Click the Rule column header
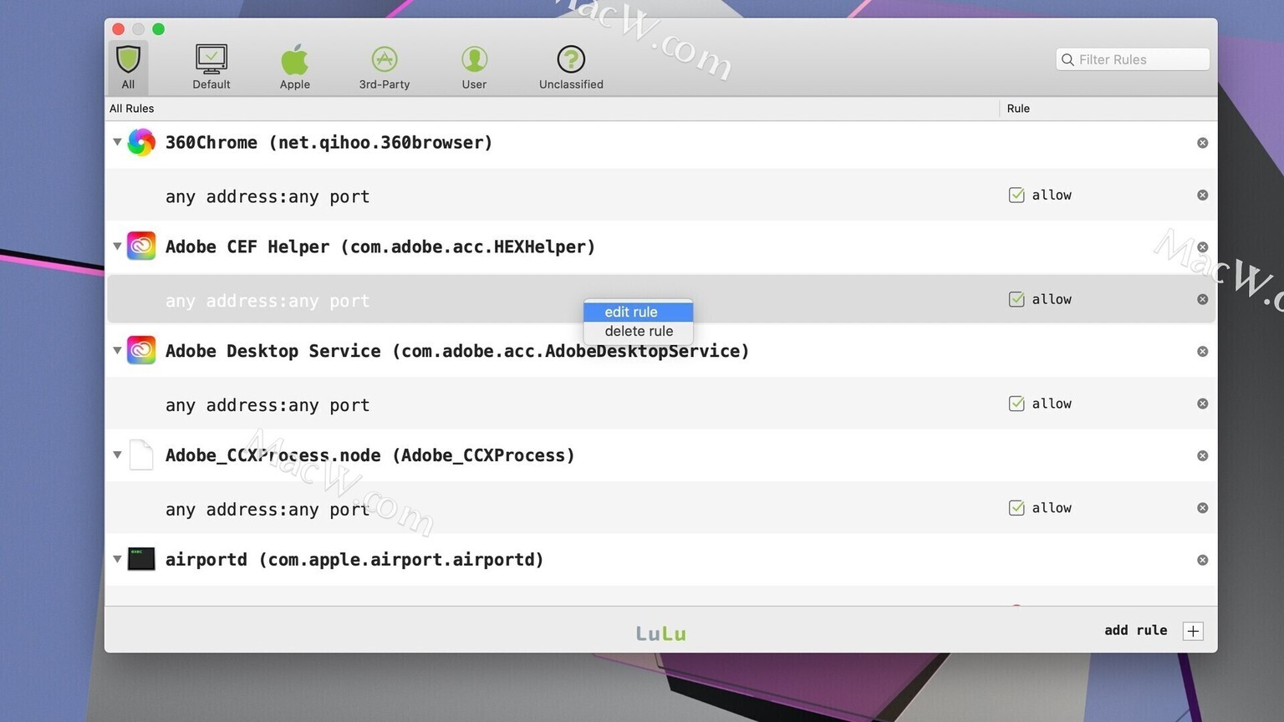Viewport: 1284px width, 722px height. coord(1018,109)
